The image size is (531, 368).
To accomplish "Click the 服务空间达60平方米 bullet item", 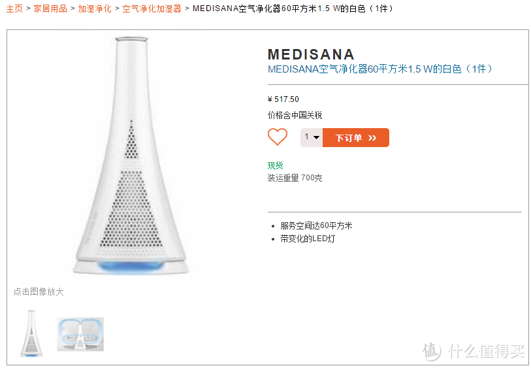I will coord(316,226).
